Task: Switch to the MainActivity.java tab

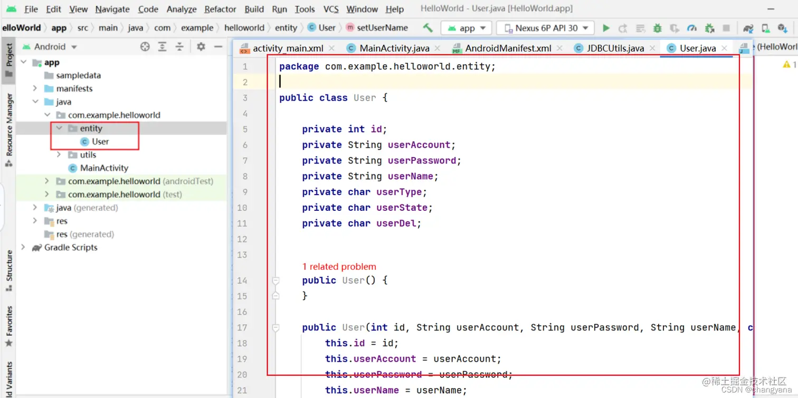Action: pyautogui.click(x=394, y=48)
